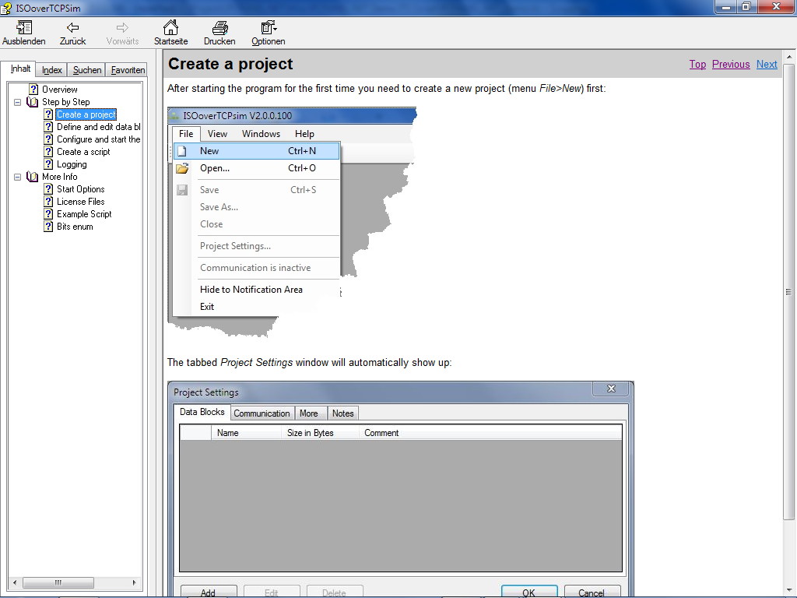The image size is (797, 598).
Task: Switch to the Index tab
Action: coord(52,70)
